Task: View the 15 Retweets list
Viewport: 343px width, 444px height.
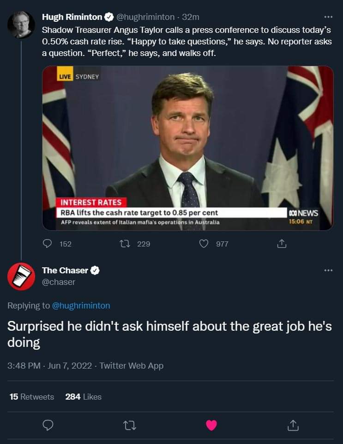Action: [31, 396]
